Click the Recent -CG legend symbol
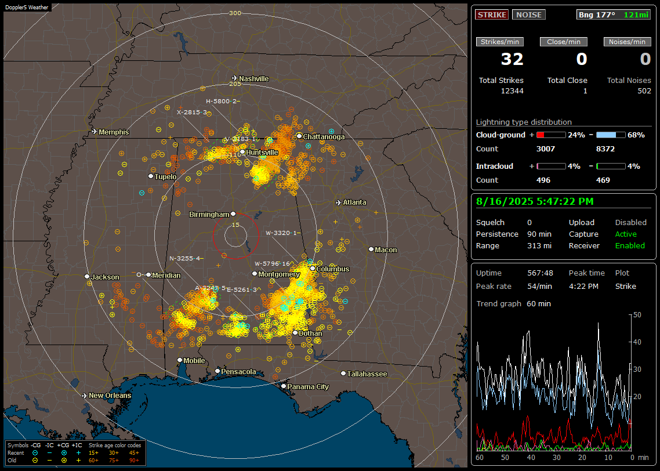Viewport: 660px width, 471px height. coord(35,453)
